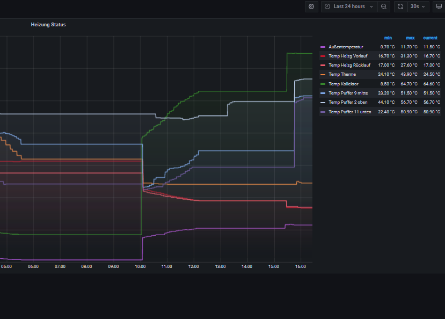The height and width of the screenshot is (319, 445).
Task: Open dashboard settings gear icon
Action: [x=311, y=6]
